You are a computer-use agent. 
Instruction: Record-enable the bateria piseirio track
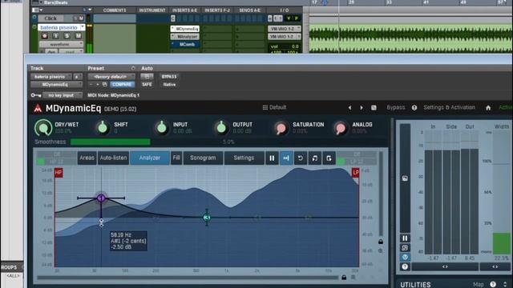coord(45,35)
